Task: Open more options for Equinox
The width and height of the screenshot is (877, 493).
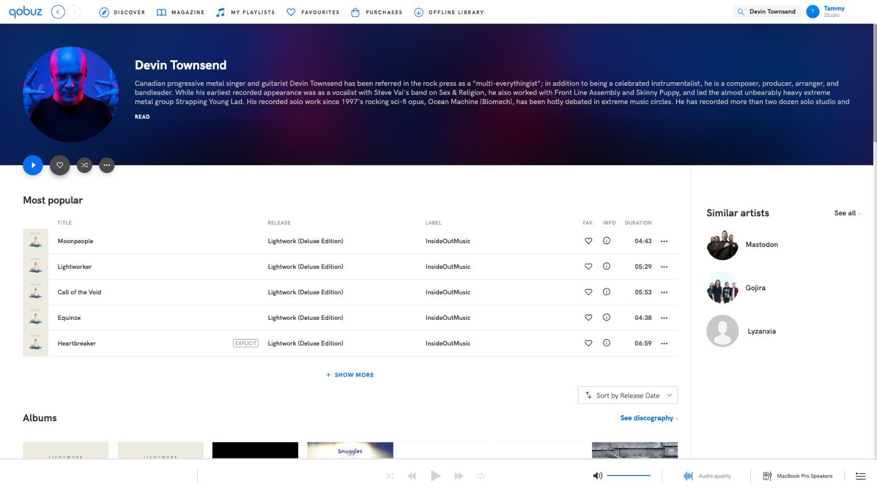Action: pos(664,318)
